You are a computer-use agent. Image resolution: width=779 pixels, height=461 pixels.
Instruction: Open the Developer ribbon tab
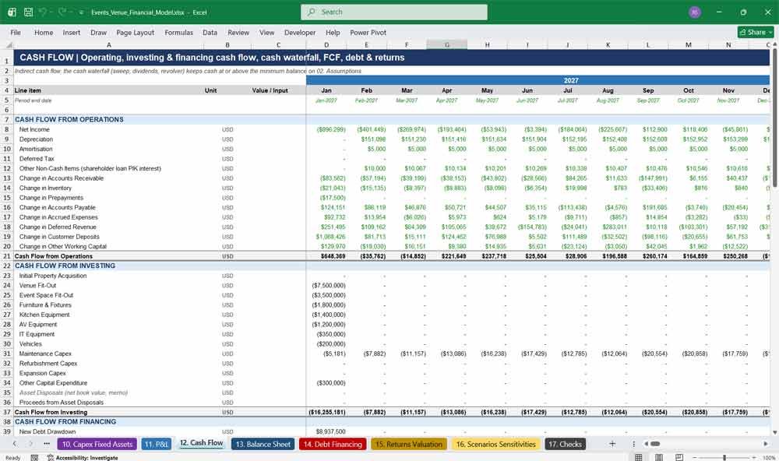(300, 32)
